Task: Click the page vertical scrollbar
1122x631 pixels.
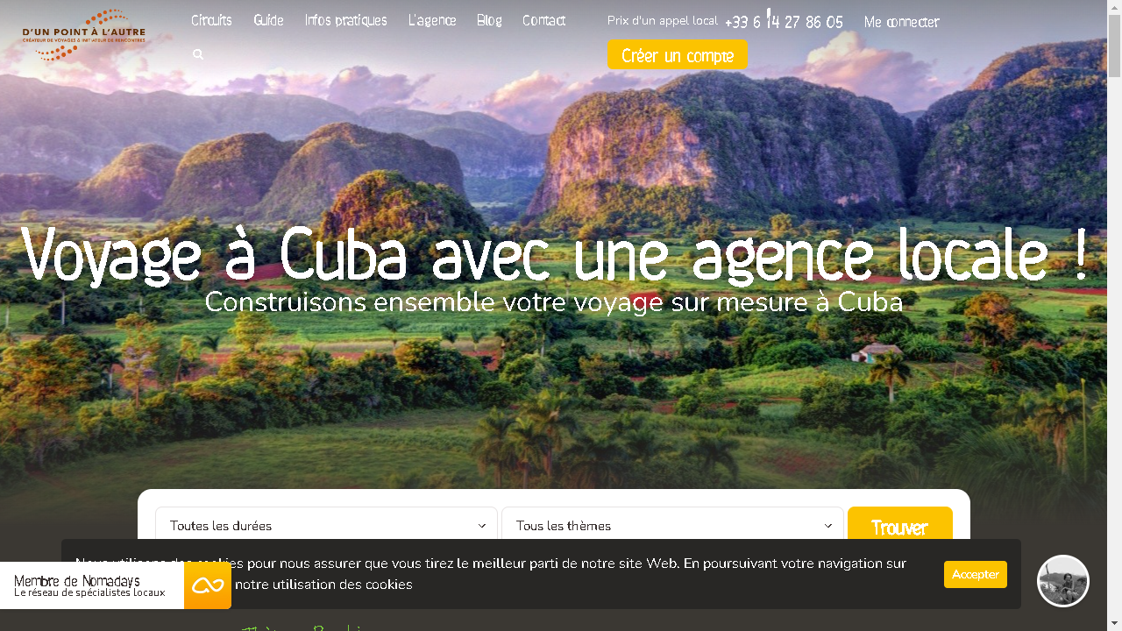Action: pos(1114,315)
